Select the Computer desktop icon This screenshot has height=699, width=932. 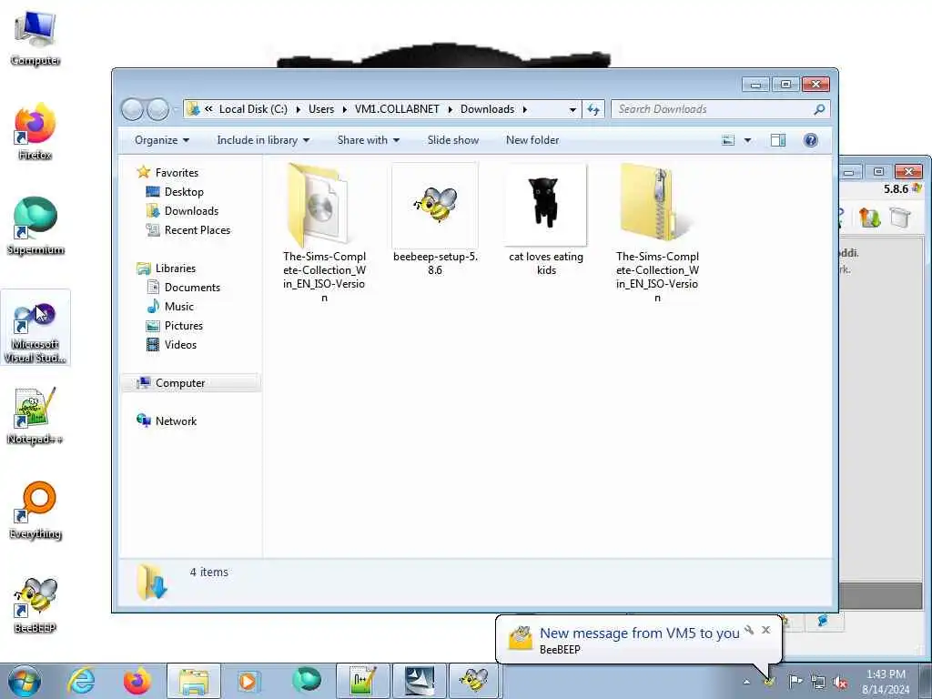(x=35, y=38)
